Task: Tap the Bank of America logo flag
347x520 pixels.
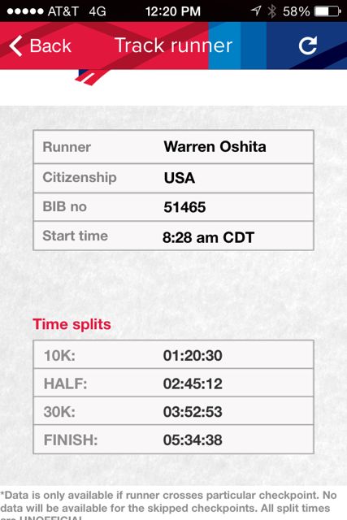Action: [x=89, y=77]
